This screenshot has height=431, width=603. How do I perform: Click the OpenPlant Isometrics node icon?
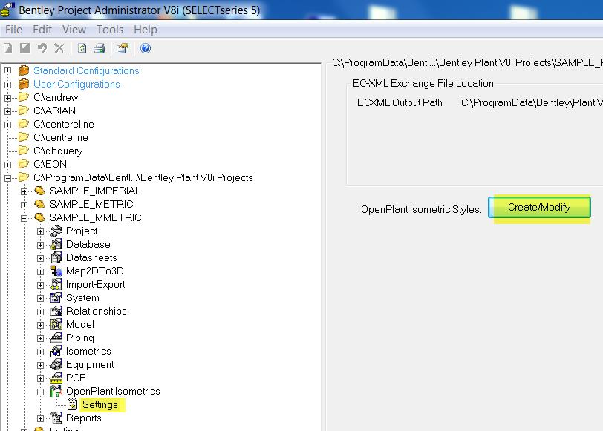click(56, 391)
